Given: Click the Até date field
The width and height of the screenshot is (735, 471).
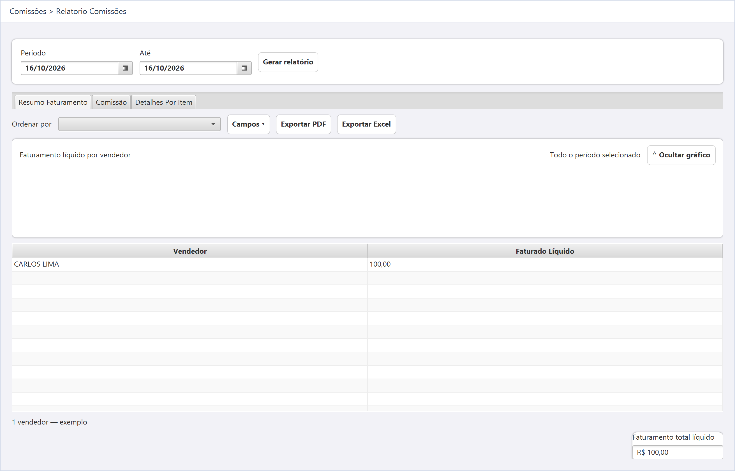Looking at the screenshot, I should [188, 68].
